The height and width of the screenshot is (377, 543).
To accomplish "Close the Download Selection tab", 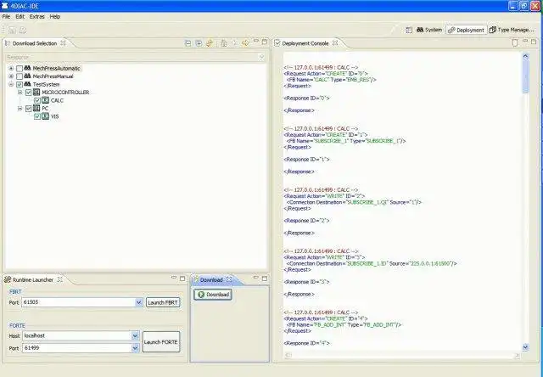I will coord(63,43).
